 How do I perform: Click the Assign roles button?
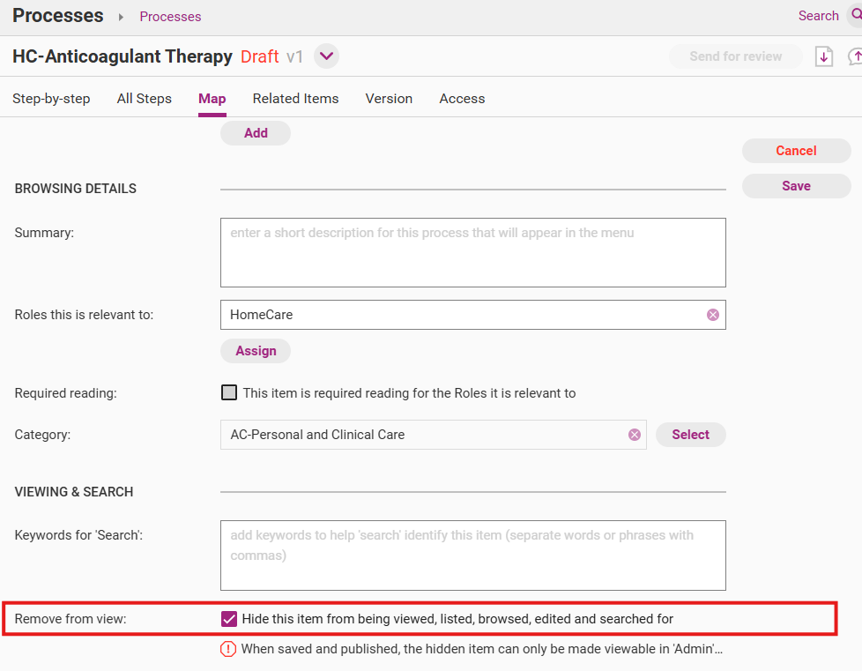click(x=256, y=351)
